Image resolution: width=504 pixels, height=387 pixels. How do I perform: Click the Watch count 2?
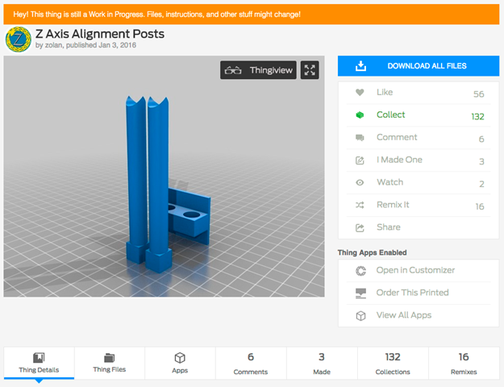pyautogui.click(x=481, y=184)
